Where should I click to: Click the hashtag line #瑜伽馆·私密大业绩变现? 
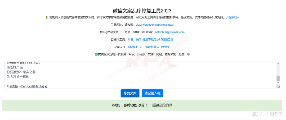point(27,87)
